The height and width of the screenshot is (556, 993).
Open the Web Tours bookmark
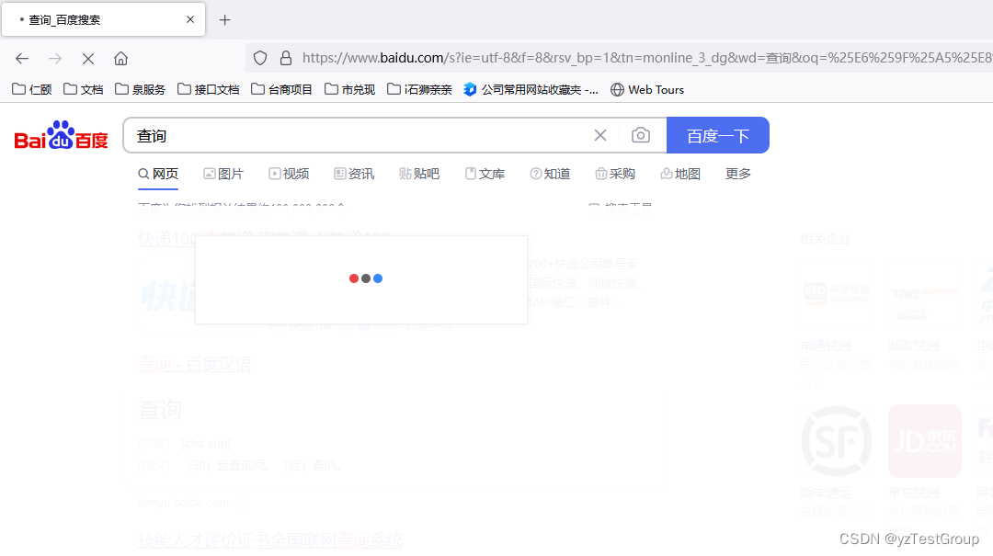click(647, 89)
